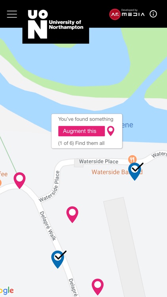Tap the Google logo on map

[x=7, y=291]
